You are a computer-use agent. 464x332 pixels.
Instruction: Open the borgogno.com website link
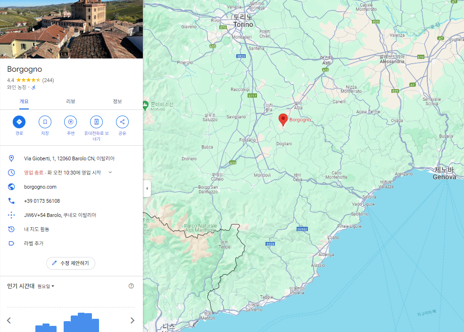40,187
